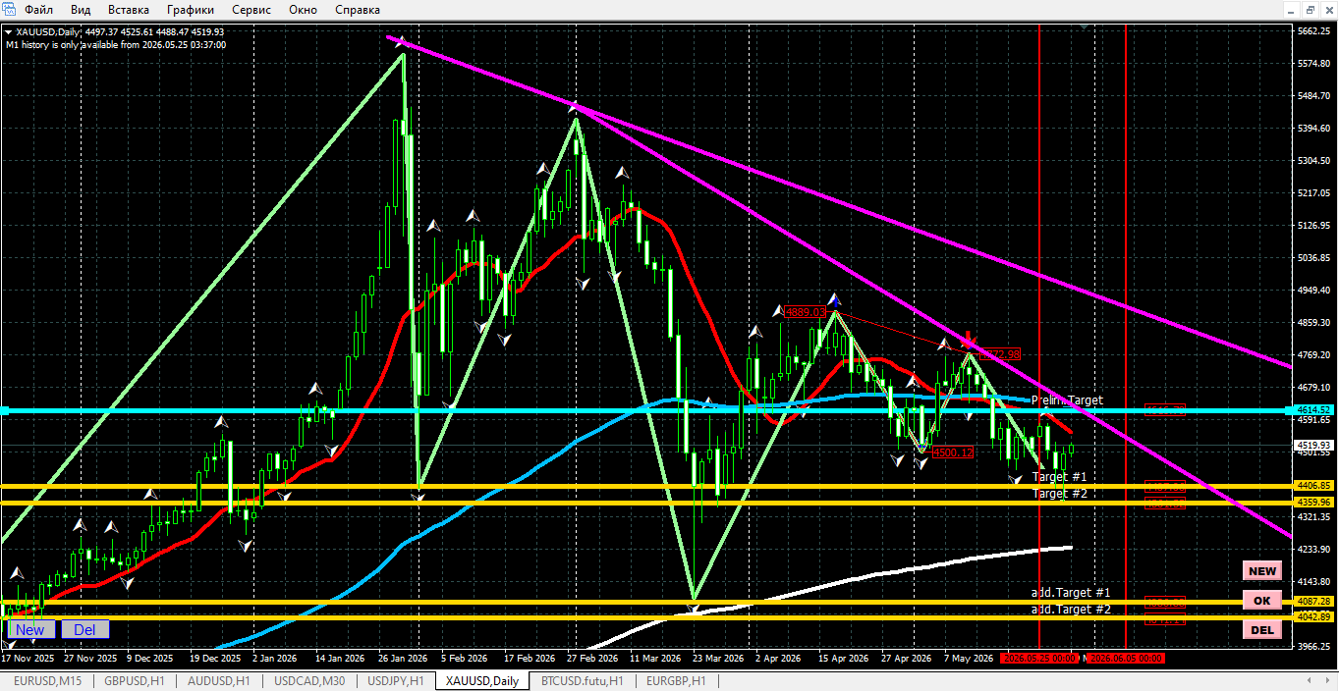This screenshot has width=1339, height=692.
Task: Switch to the USDCAD,M30 chart tab
Action: [309, 680]
